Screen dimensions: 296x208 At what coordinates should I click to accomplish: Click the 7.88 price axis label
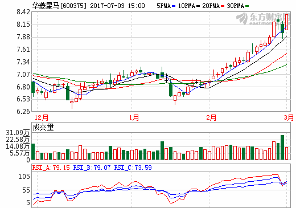[23, 37]
